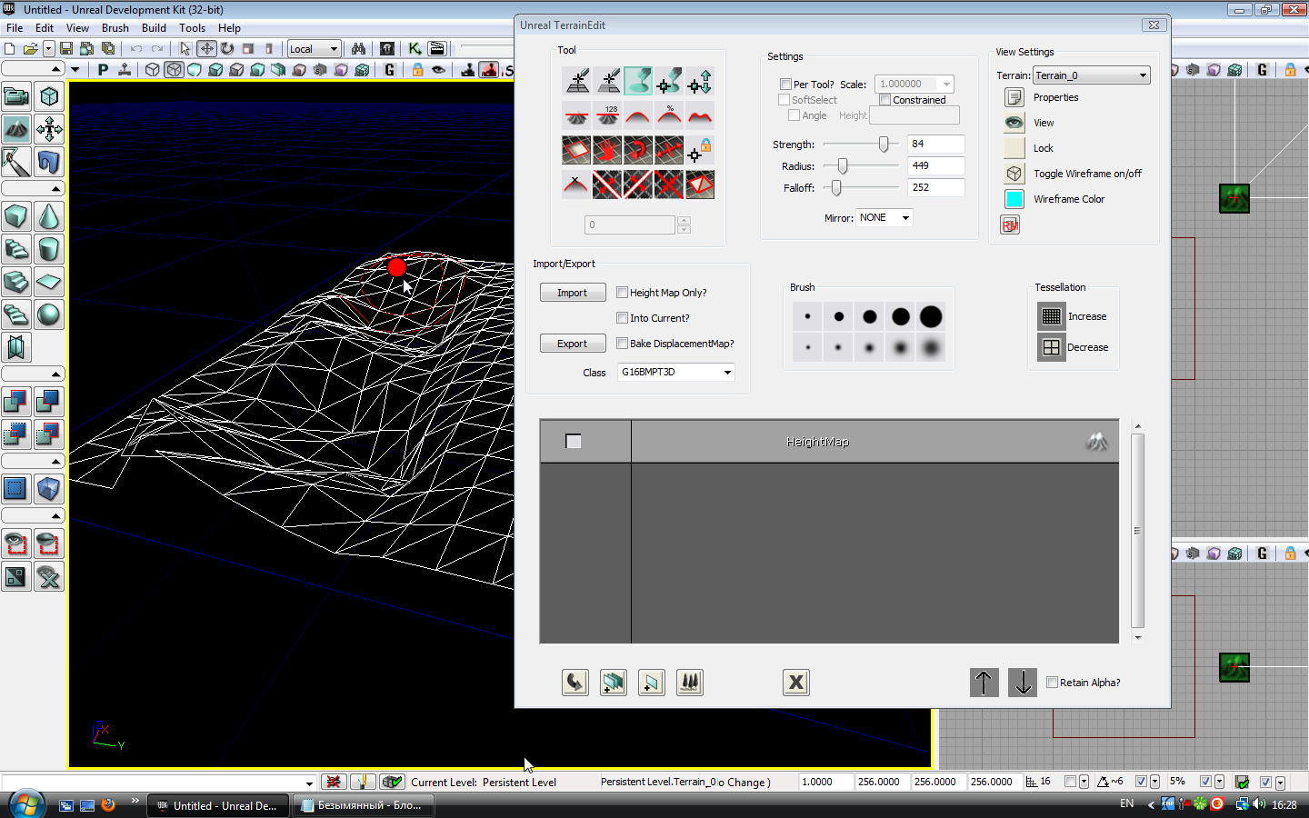Click the terrain Properties icon
This screenshot has height=818, width=1309.
point(1014,97)
